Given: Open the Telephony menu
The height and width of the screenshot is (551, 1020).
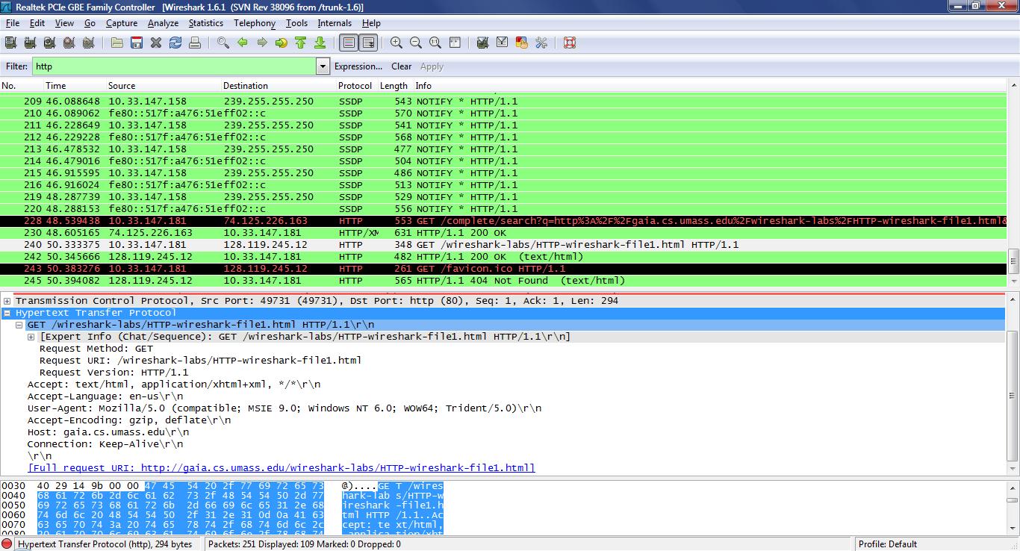Looking at the screenshot, I should (254, 23).
